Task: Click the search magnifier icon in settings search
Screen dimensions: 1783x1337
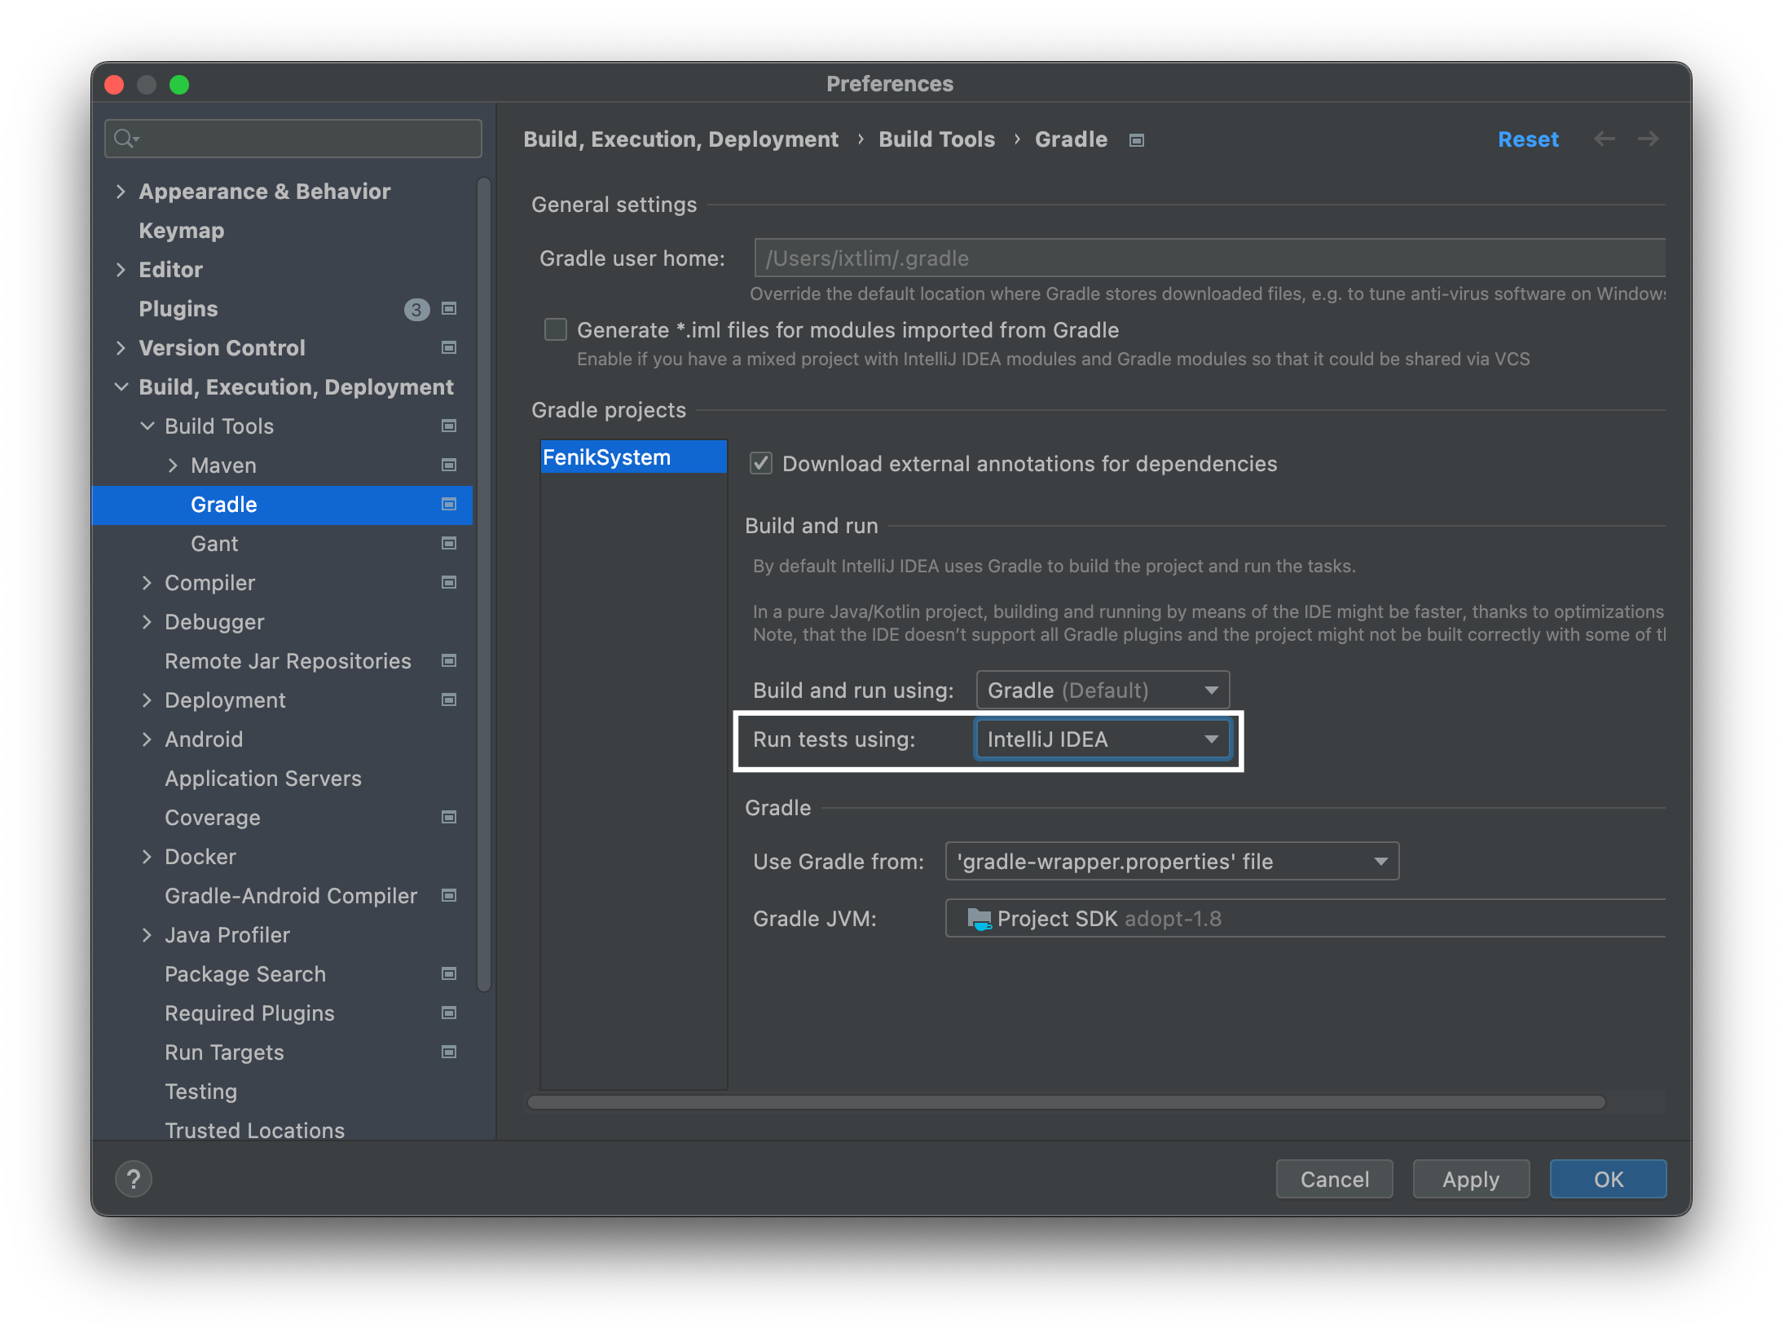Action: point(125,139)
